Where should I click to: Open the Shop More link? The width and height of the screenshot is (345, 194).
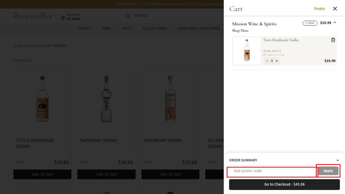tap(240, 31)
